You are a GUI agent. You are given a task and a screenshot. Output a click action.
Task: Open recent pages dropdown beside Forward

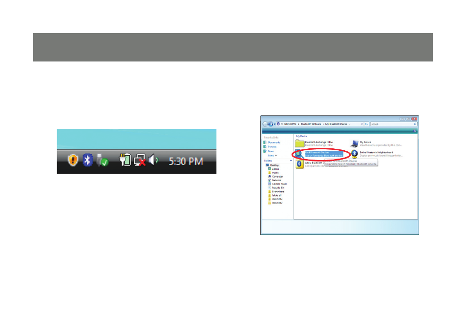pos(275,124)
